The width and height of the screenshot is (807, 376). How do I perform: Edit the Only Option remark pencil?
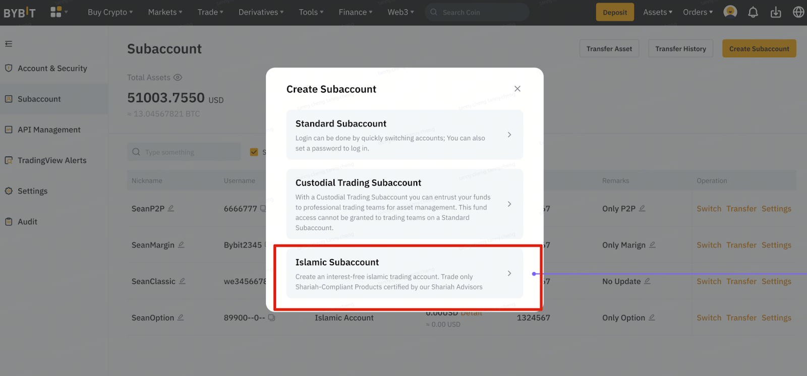[x=652, y=318]
